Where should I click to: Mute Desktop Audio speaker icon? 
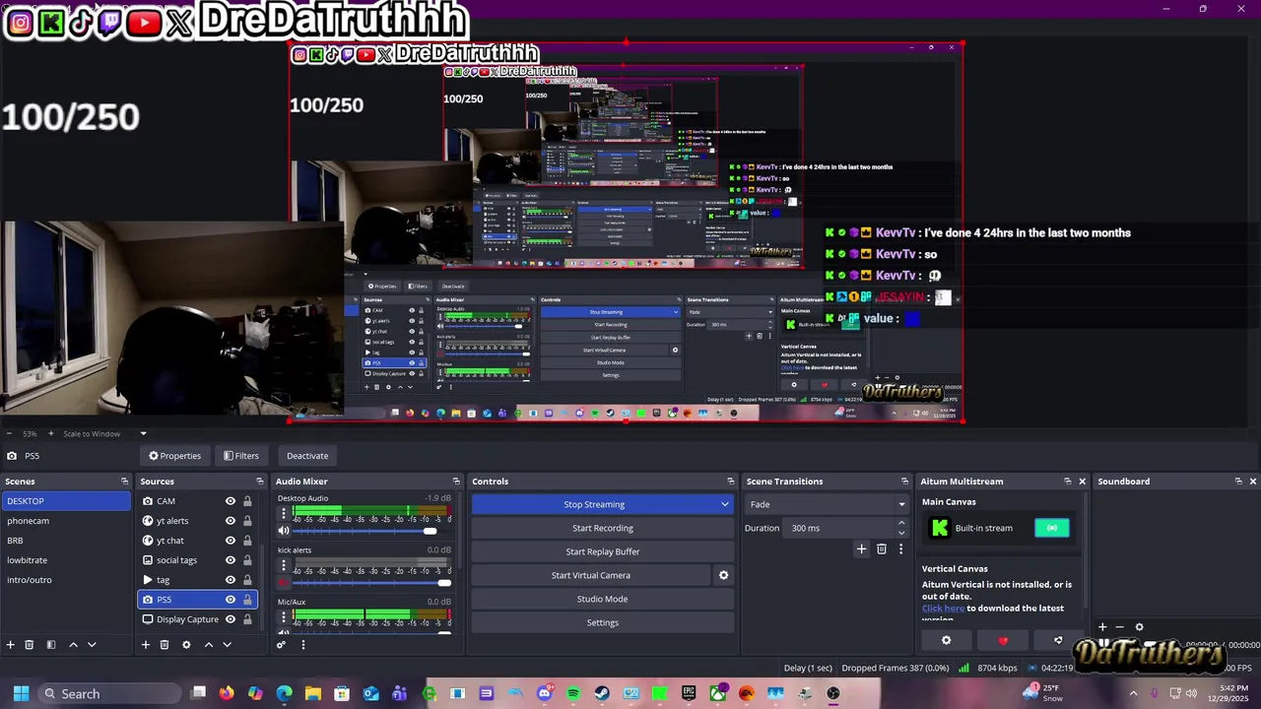284,531
